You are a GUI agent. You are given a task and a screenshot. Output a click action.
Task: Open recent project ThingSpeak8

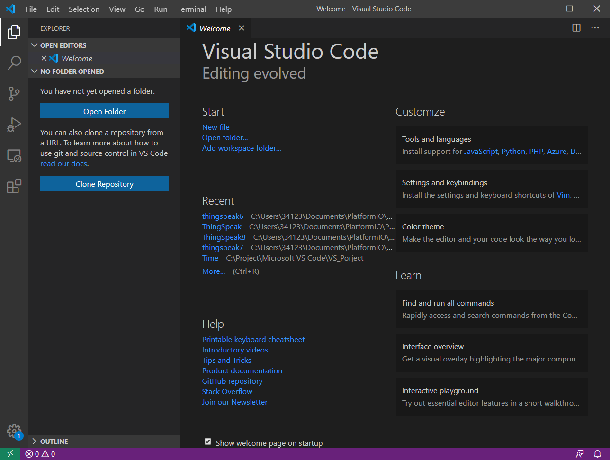pyautogui.click(x=224, y=237)
